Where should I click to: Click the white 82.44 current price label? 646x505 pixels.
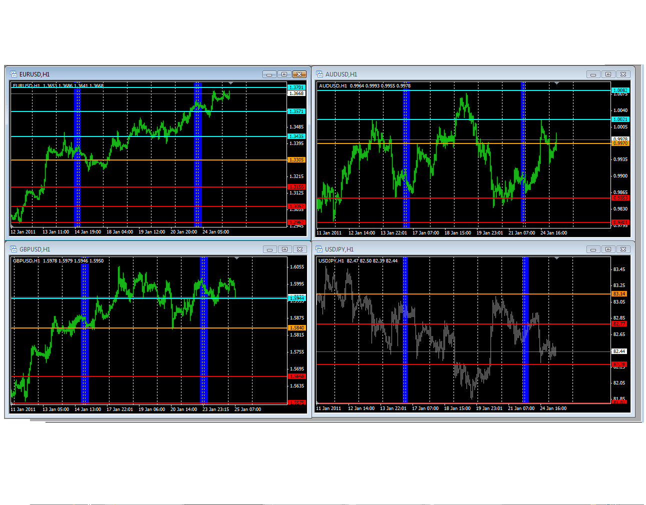tap(619, 351)
